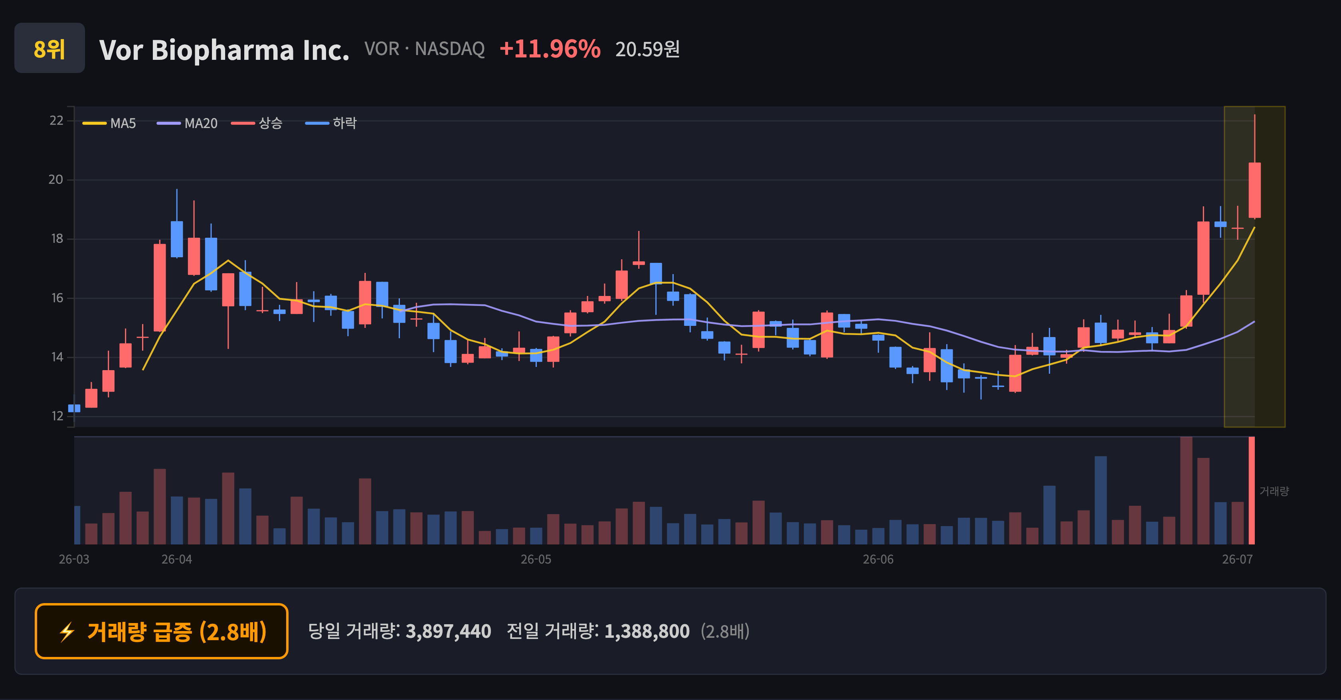Click the gray (2.8배) ratio after 1,388,800
Image resolution: width=1341 pixels, height=700 pixels.
point(725,631)
